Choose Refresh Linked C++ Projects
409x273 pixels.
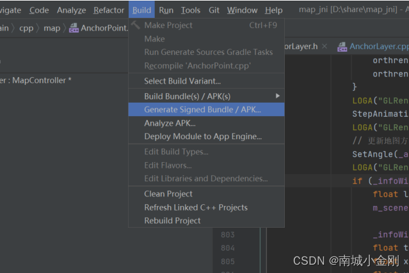[206, 207]
